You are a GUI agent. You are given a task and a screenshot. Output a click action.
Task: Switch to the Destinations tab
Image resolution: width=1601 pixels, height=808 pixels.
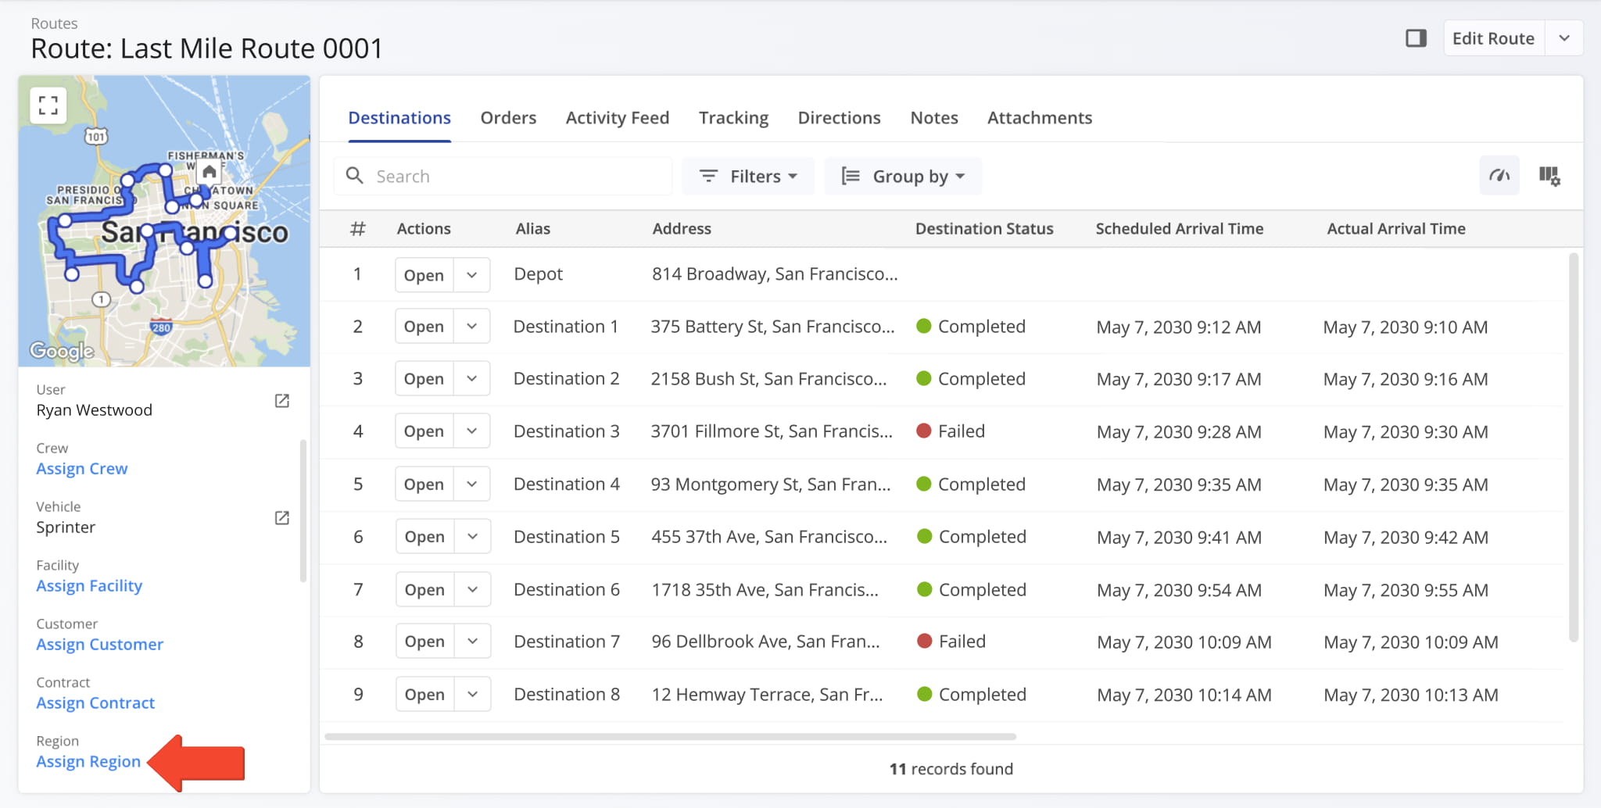click(x=399, y=118)
